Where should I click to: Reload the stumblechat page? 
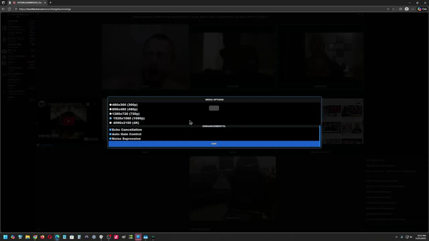coord(9,9)
